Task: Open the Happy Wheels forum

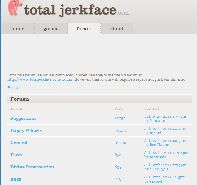Action: point(26,130)
